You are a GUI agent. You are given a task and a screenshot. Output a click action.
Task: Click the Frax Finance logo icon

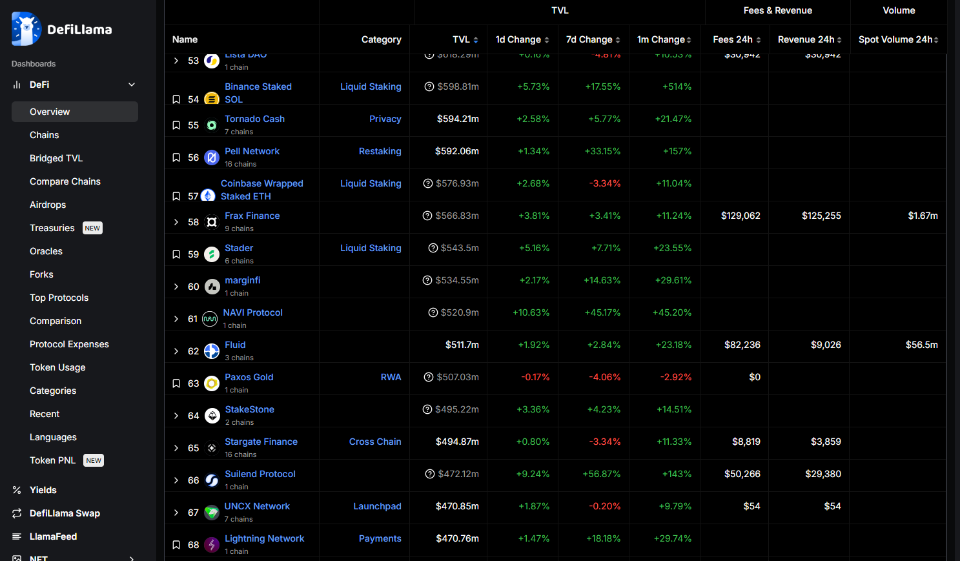(212, 222)
